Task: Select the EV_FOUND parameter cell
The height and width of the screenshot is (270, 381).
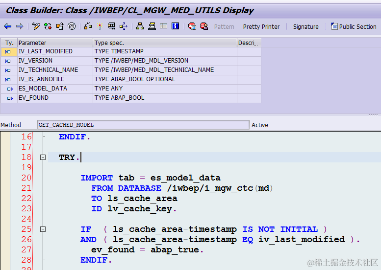Action: click(x=55, y=98)
